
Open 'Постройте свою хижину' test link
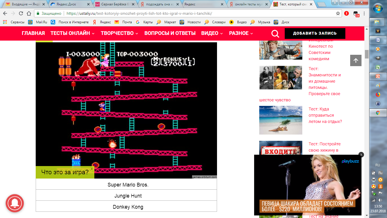tap(325, 147)
